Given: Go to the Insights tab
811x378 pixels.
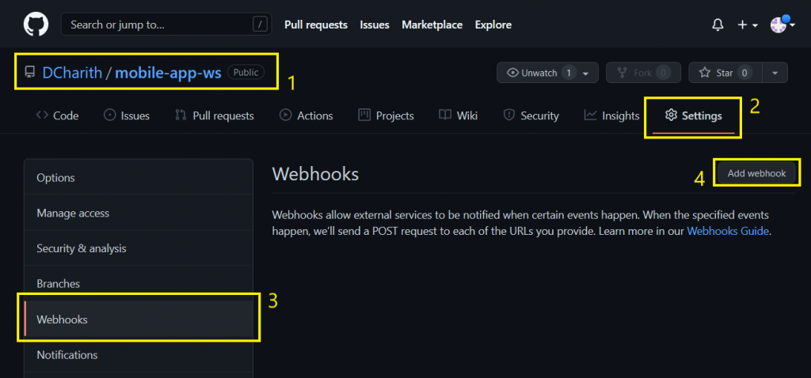Looking at the screenshot, I should [611, 115].
